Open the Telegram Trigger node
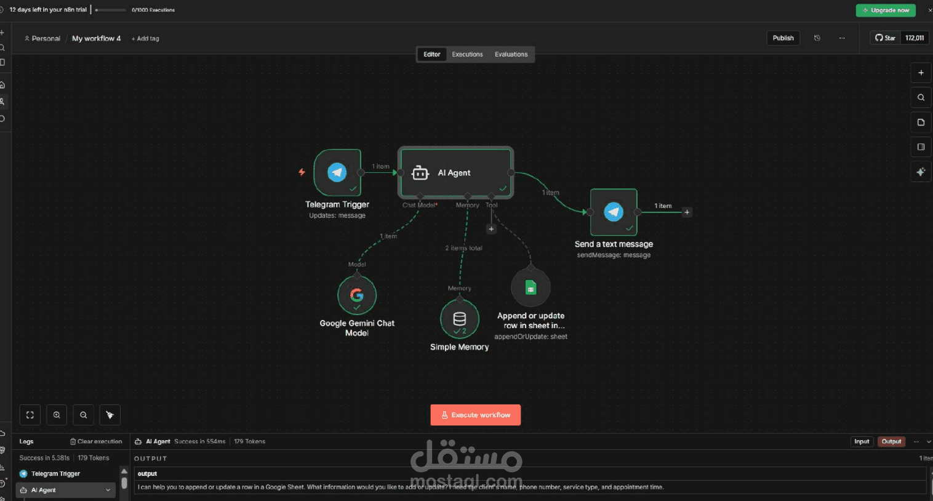The width and height of the screenshot is (933, 501). [x=337, y=172]
